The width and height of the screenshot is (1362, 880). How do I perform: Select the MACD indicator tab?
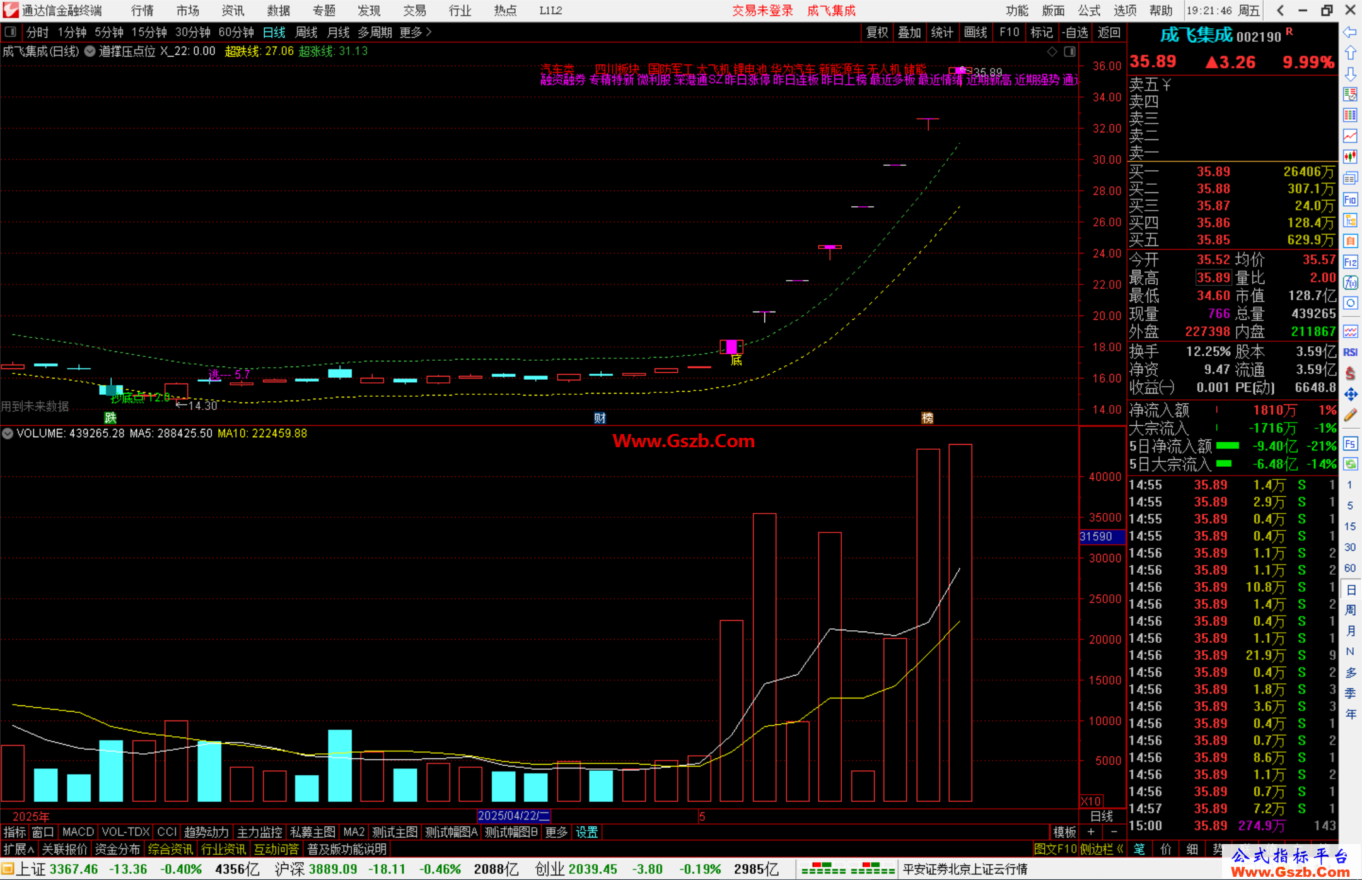(78, 832)
